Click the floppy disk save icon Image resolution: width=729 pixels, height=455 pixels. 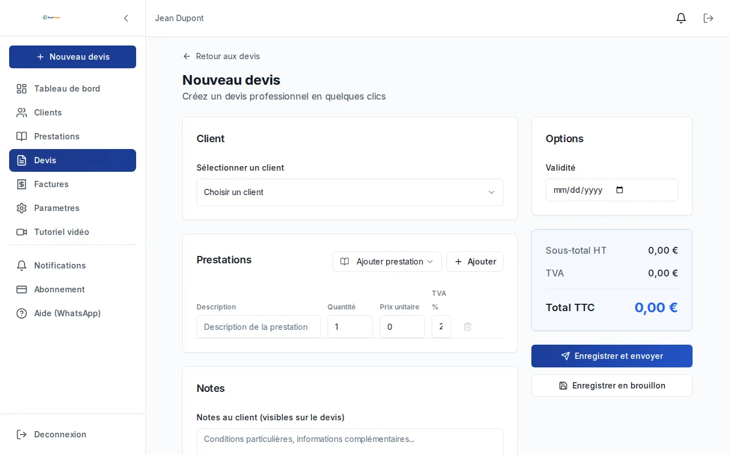[563, 386]
